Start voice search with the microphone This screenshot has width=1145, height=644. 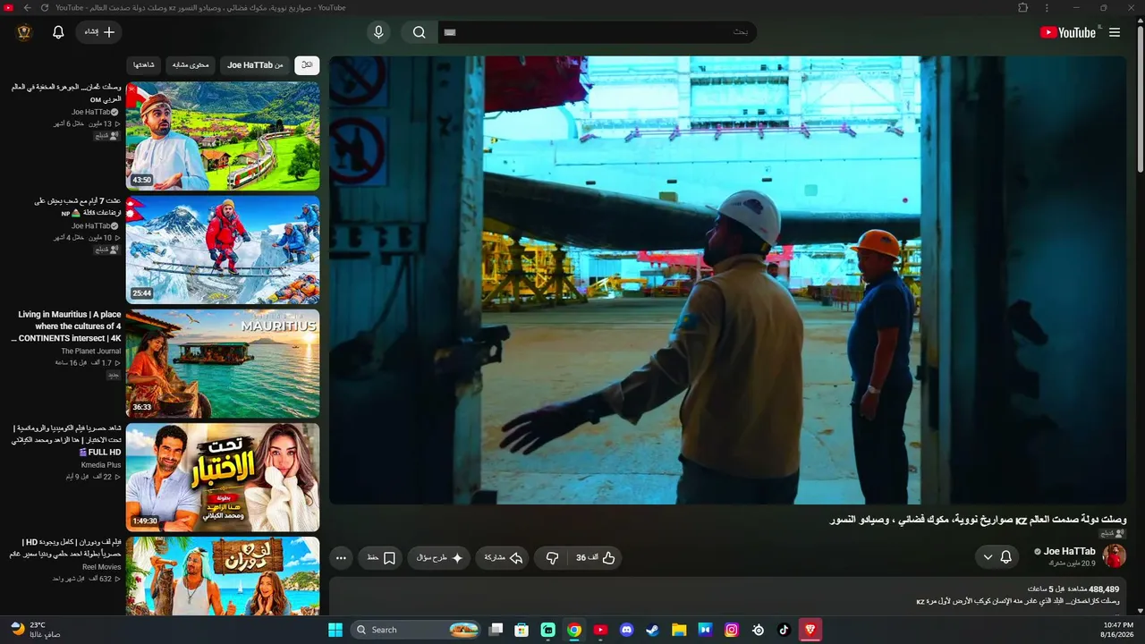tap(378, 32)
